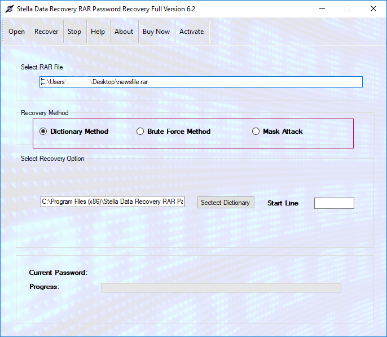The height and width of the screenshot is (337, 387).
Task: Click the Stella app icon in title bar
Action: point(10,9)
